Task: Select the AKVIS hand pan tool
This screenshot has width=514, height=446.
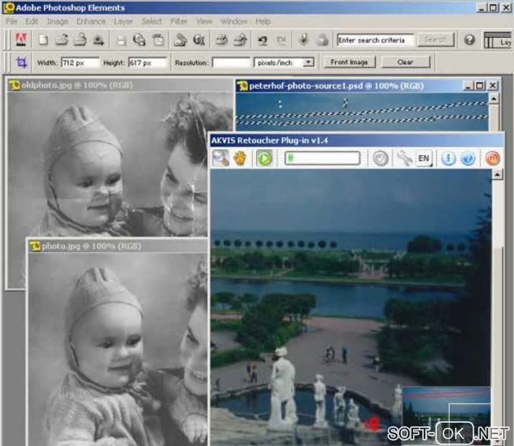Action: coord(240,158)
